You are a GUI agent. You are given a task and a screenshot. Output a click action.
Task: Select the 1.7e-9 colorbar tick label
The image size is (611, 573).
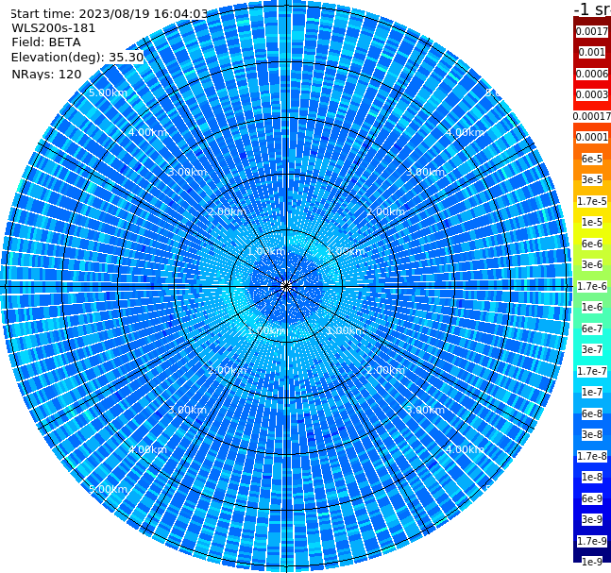click(592, 541)
